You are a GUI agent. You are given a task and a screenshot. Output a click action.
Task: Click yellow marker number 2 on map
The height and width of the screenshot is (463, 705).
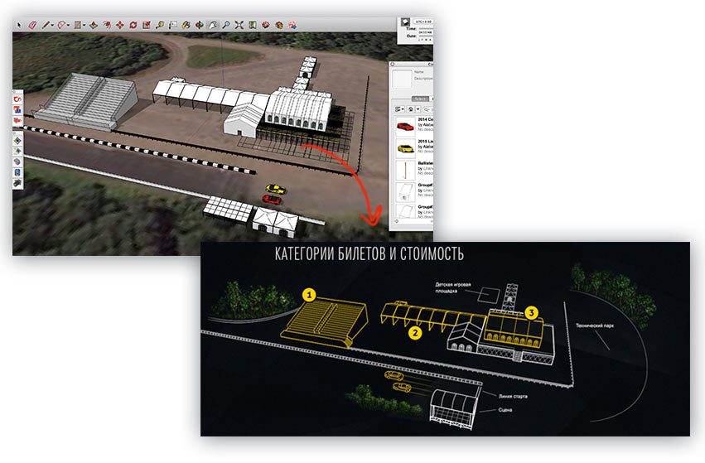click(416, 332)
